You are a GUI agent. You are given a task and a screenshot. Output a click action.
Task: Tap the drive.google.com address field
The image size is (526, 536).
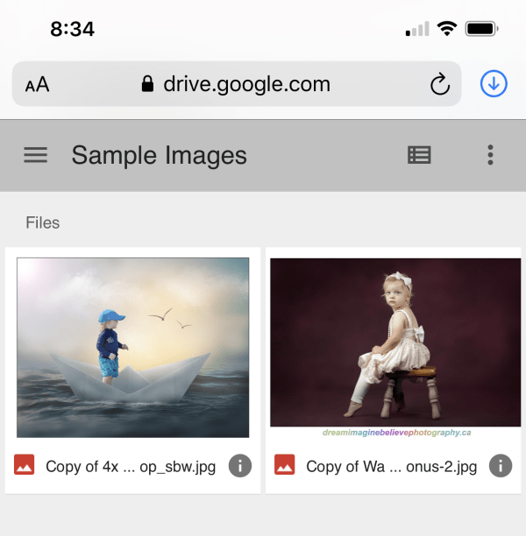[x=246, y=84]
